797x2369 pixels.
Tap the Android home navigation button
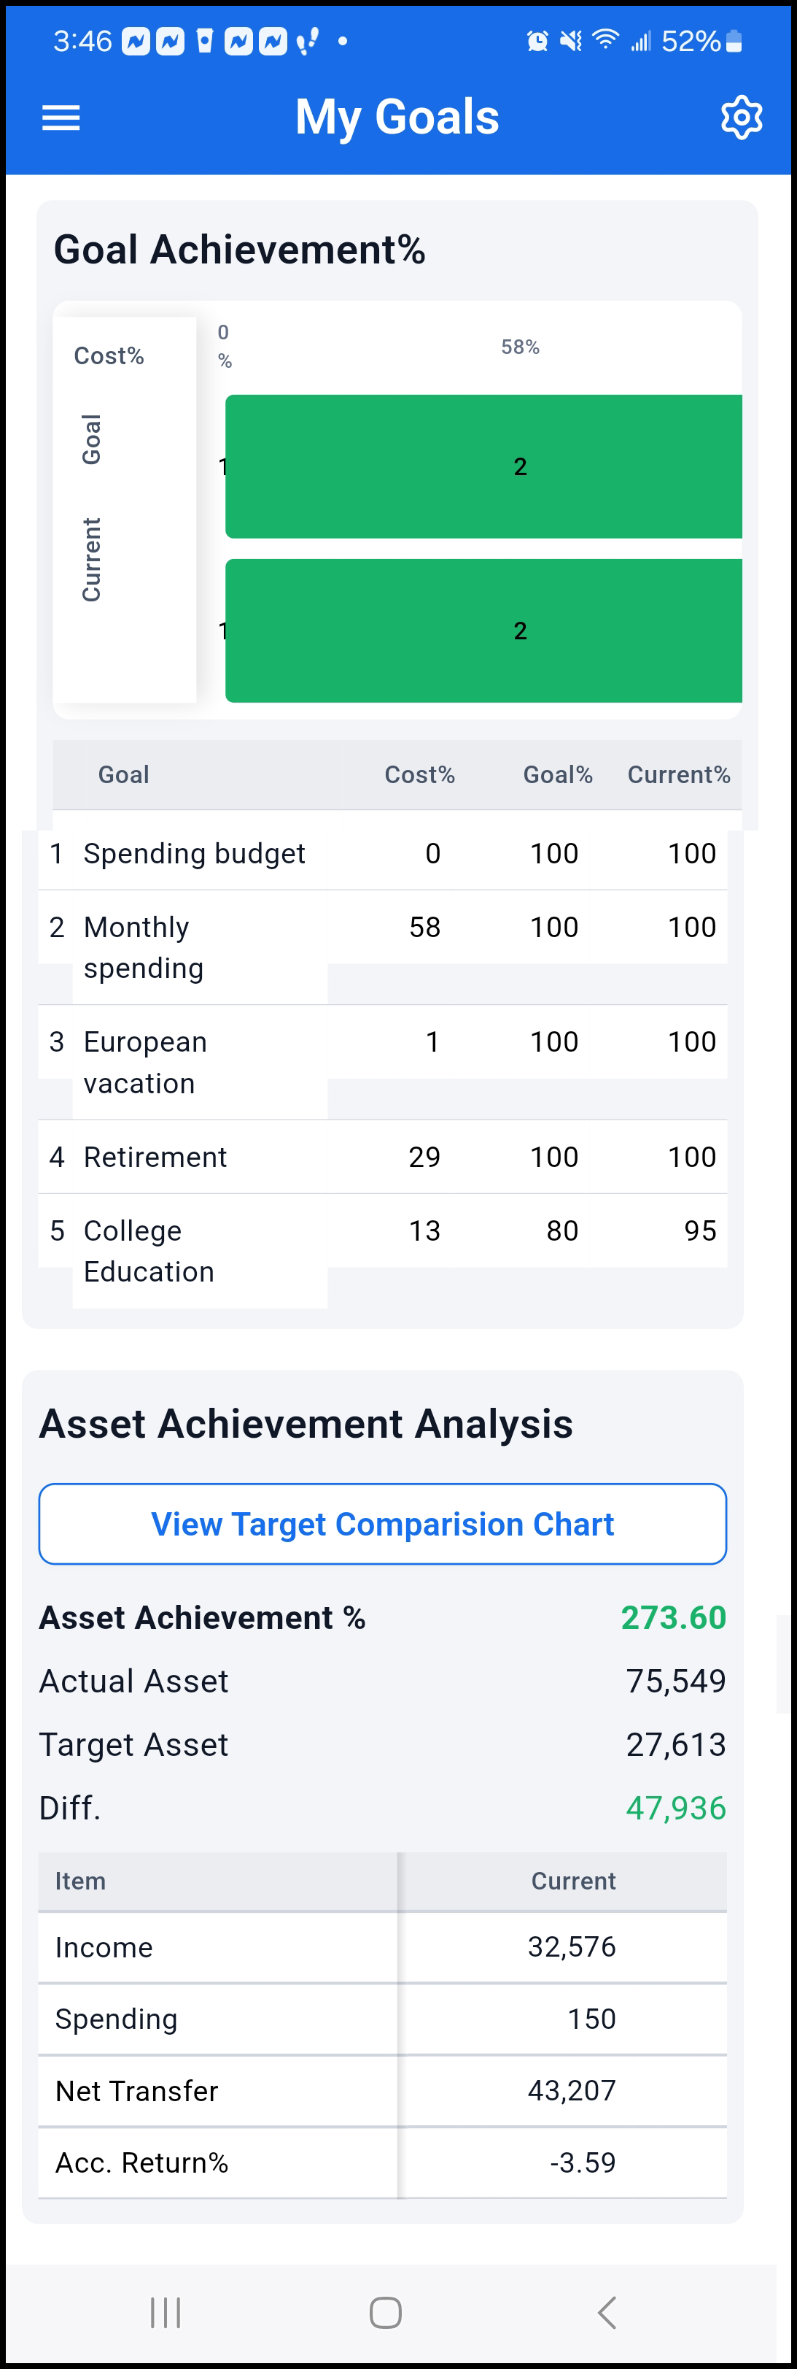[385, 2311]
